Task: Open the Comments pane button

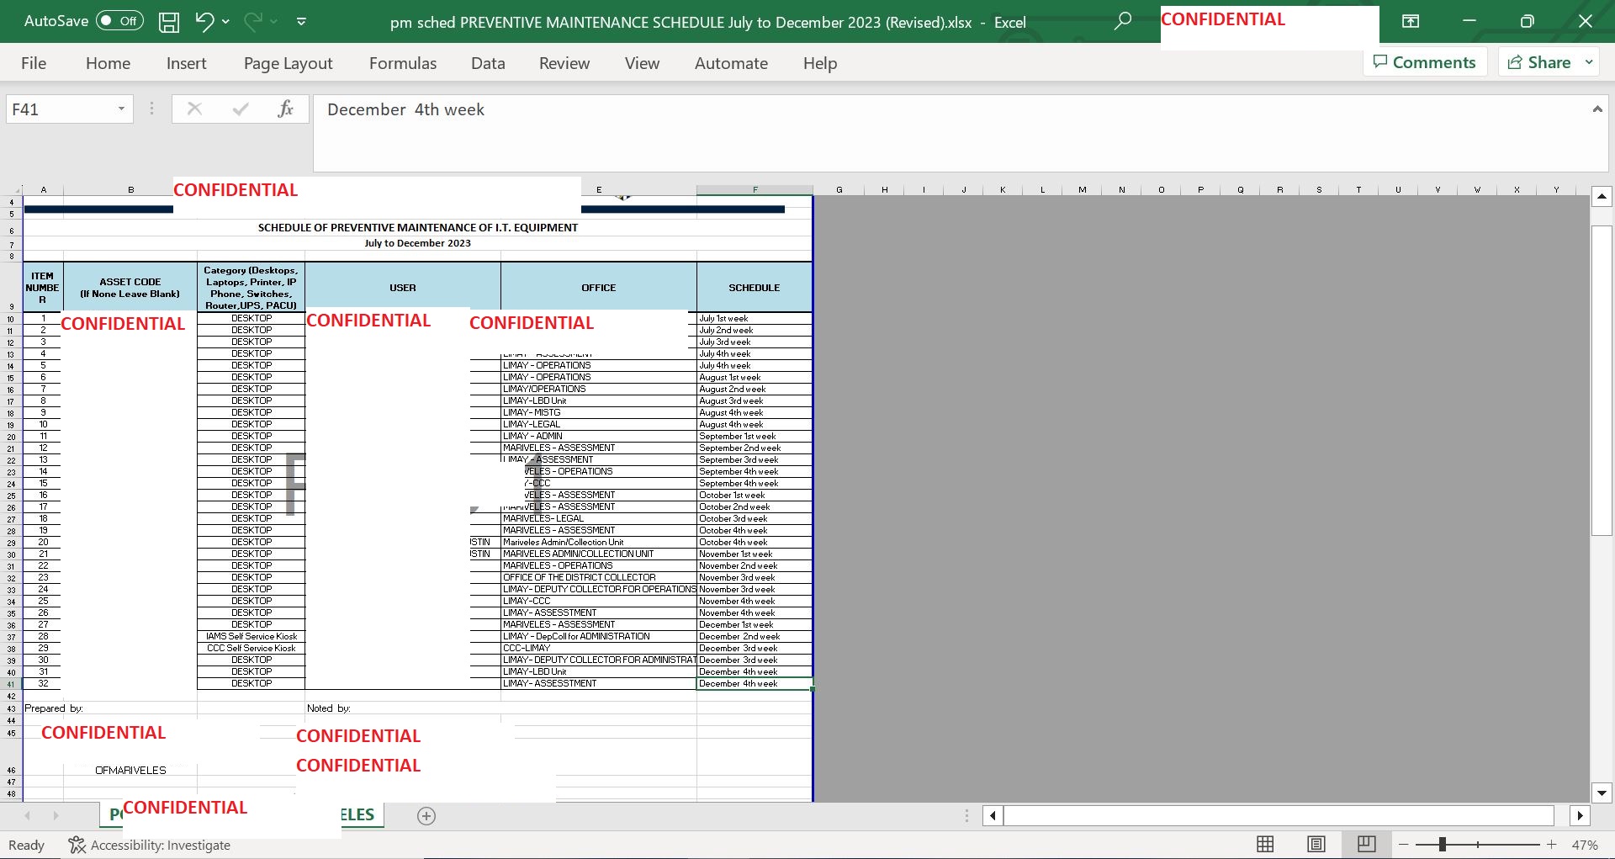Action: 1425,62
